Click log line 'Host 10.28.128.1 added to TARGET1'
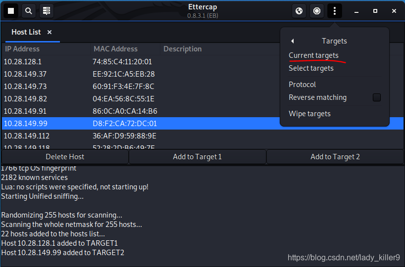Image resolution: width=405 pixels, height=267 pixels. tap(59, 243)
